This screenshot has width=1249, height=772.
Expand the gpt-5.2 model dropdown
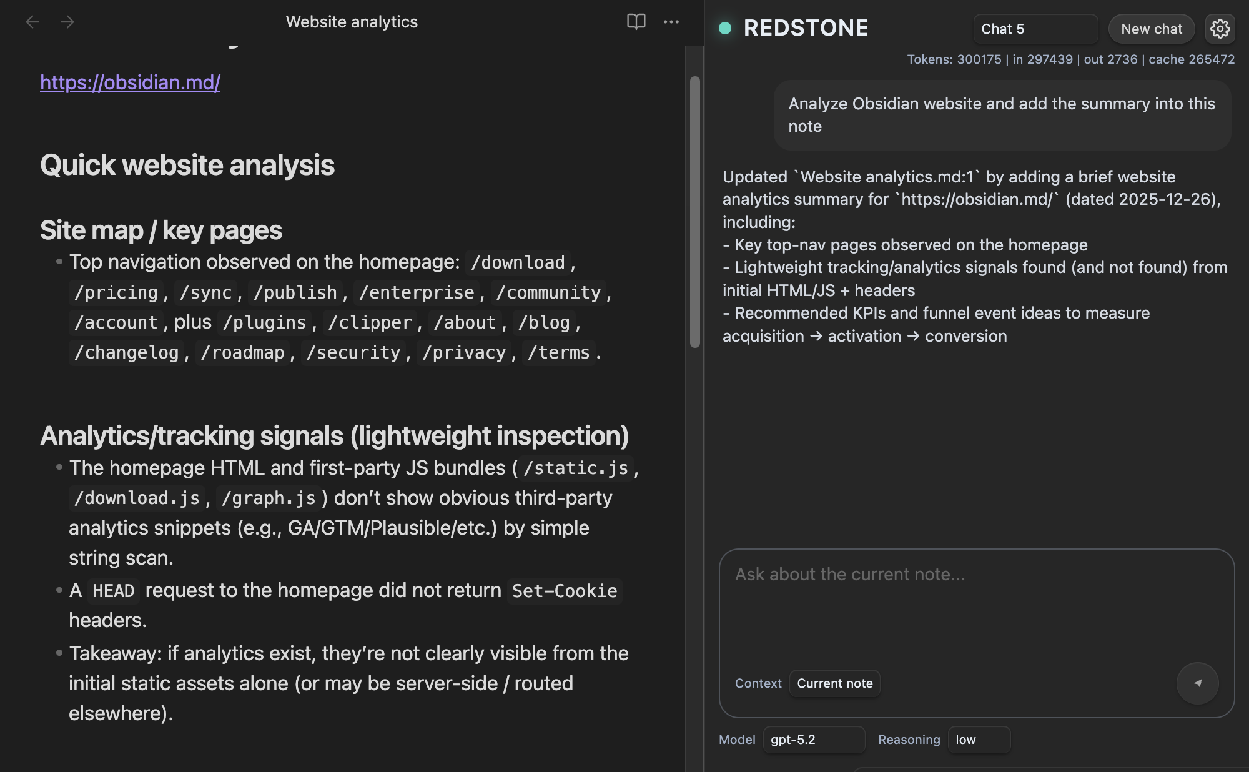pos(813,740)
